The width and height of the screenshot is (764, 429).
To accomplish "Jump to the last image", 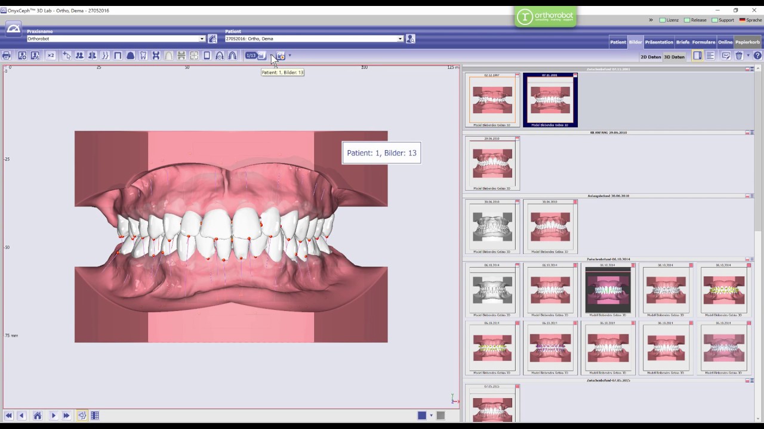I will 66,415.
